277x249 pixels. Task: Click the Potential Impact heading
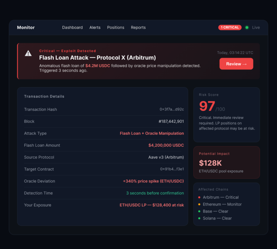tap(214, 154)
